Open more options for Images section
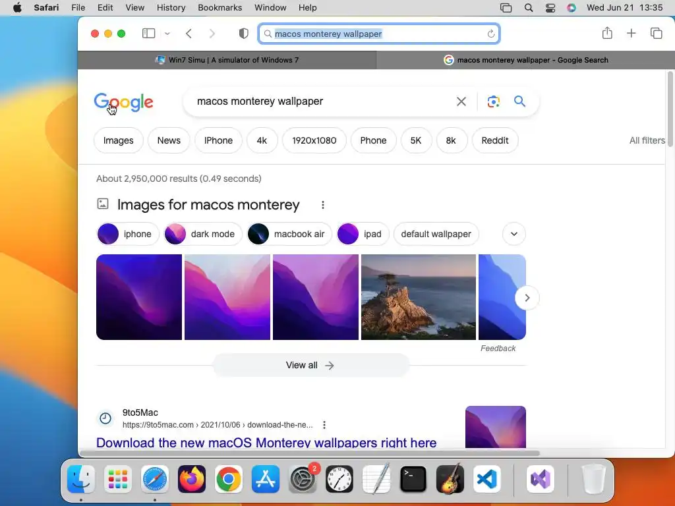The image size is (675, 506). pos(323,205)
